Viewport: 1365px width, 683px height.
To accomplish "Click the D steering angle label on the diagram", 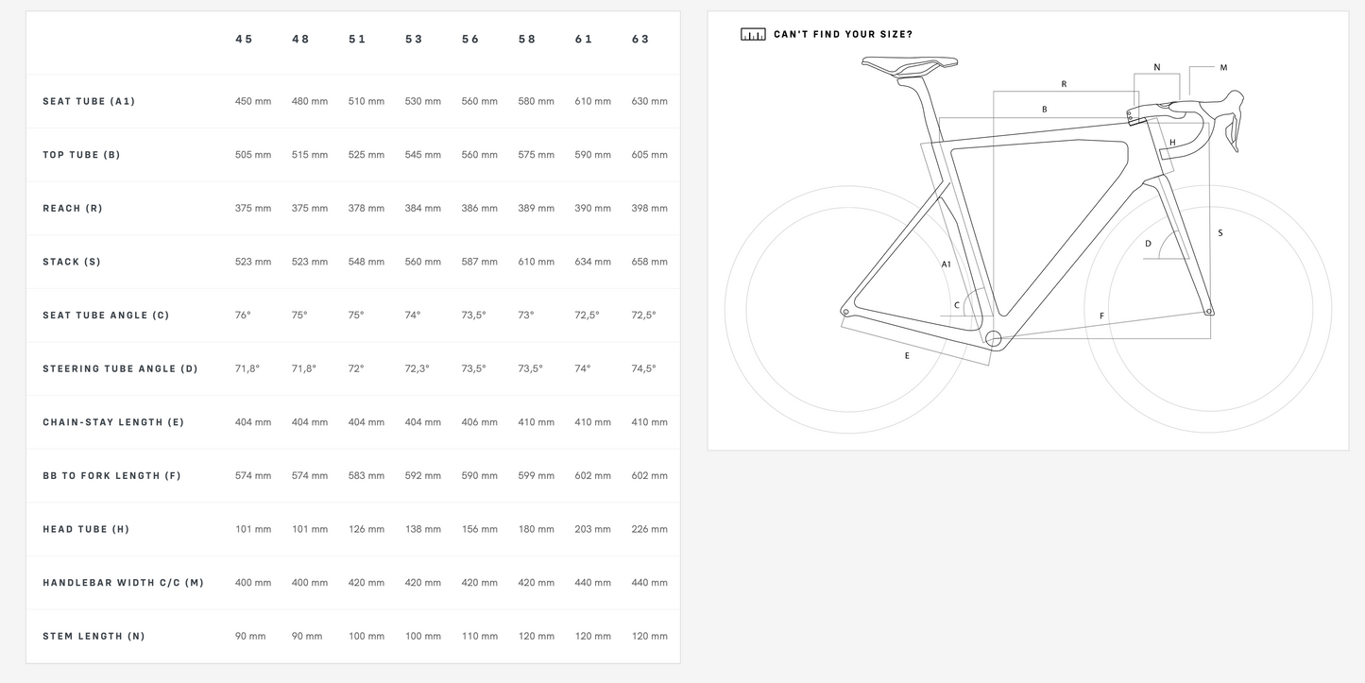I will pos(1149,244).
